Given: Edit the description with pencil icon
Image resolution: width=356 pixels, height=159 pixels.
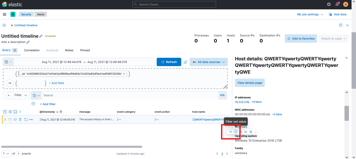Looking at the screenshot, I should pyautogui.click(x=28, y=42).
